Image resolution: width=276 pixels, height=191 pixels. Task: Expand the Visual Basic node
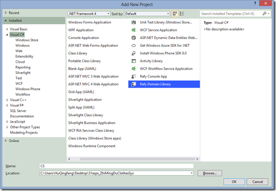pyautogui.click(x=7, y=29)
